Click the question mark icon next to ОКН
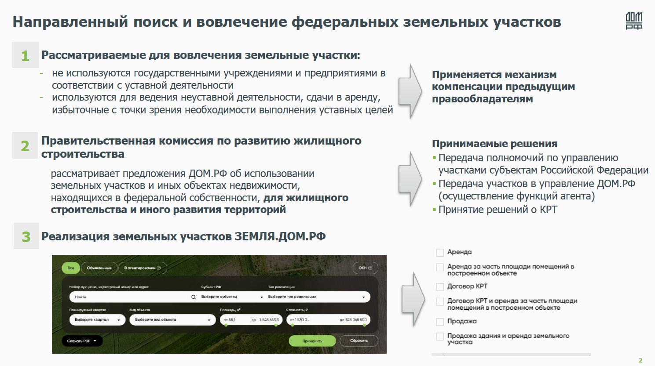This screenshot has height=366, width=655. [x=370, y=268]
